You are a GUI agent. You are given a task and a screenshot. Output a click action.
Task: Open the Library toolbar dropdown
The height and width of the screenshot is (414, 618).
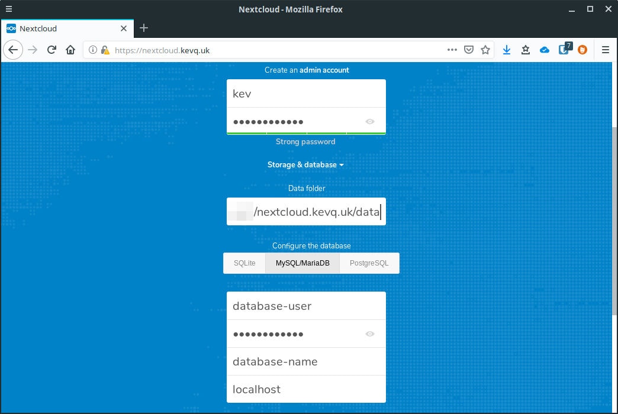click(x=525, y=50)
